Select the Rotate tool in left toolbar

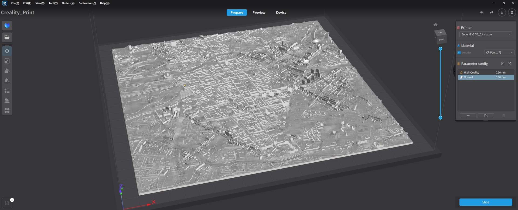(7, 71)
